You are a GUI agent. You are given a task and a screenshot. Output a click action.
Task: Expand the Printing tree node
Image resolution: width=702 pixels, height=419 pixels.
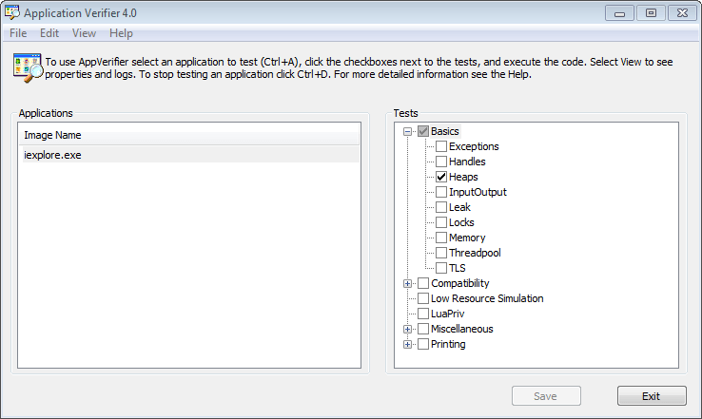point(407,344)
